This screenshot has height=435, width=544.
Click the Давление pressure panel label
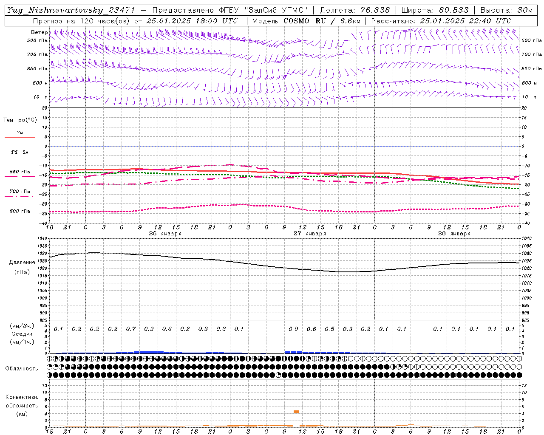[x=22, y=263]
